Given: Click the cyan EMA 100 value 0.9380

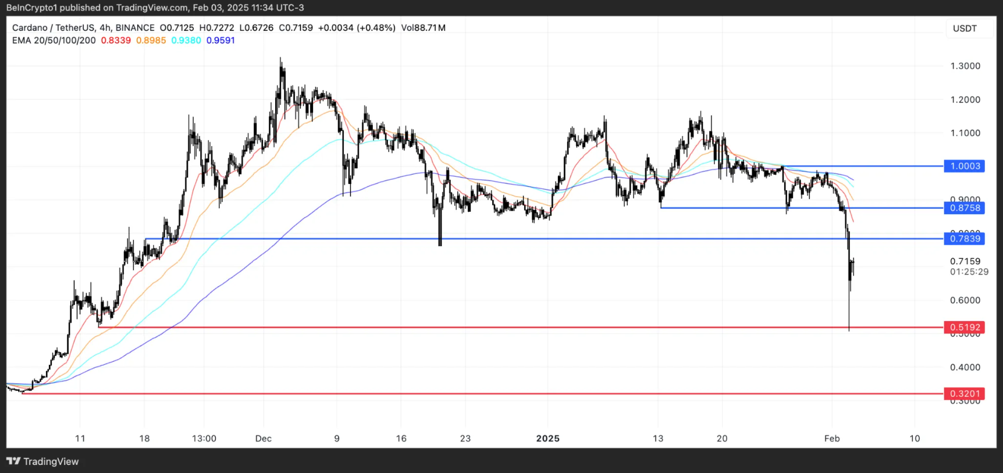Looking at the screenshot, I should (x=186, y=40).
